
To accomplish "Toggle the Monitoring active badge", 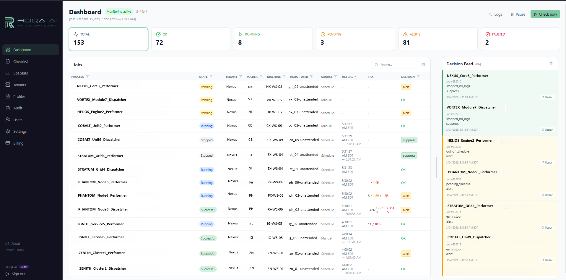I will [x=119, y=12].
